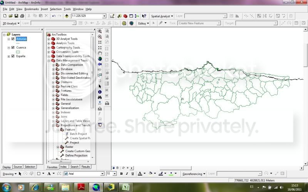Open the map scale dropdown
Image resolution: width=308 pixels, height=192 pixels.
(x=104, y=16)
